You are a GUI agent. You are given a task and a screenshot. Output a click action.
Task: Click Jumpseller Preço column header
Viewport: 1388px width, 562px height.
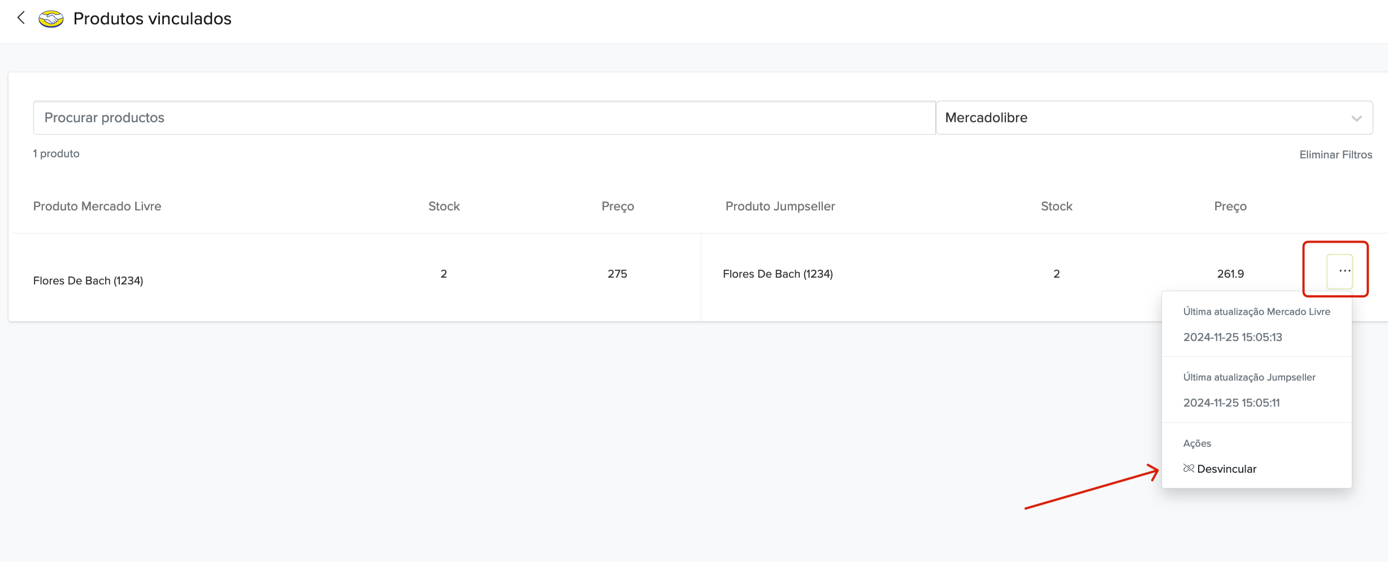(1230, 206)
